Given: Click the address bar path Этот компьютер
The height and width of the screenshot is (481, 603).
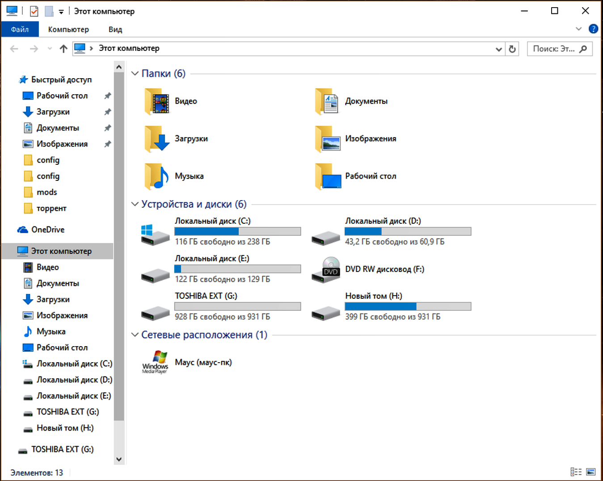Looking at the screenshot, I should [x=129, y=48].
